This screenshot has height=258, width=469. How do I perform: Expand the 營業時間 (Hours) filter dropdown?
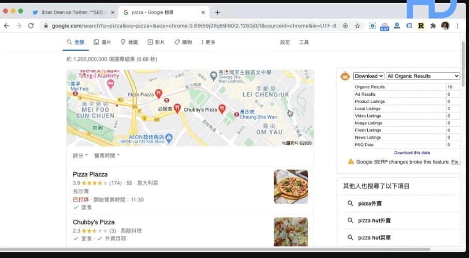pos(107,156)
